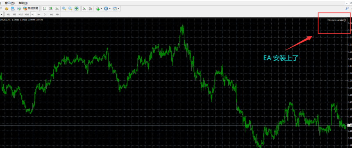Open the 帮助(H) menu
The height and width of the screenshot is (148, 352).
23,3
